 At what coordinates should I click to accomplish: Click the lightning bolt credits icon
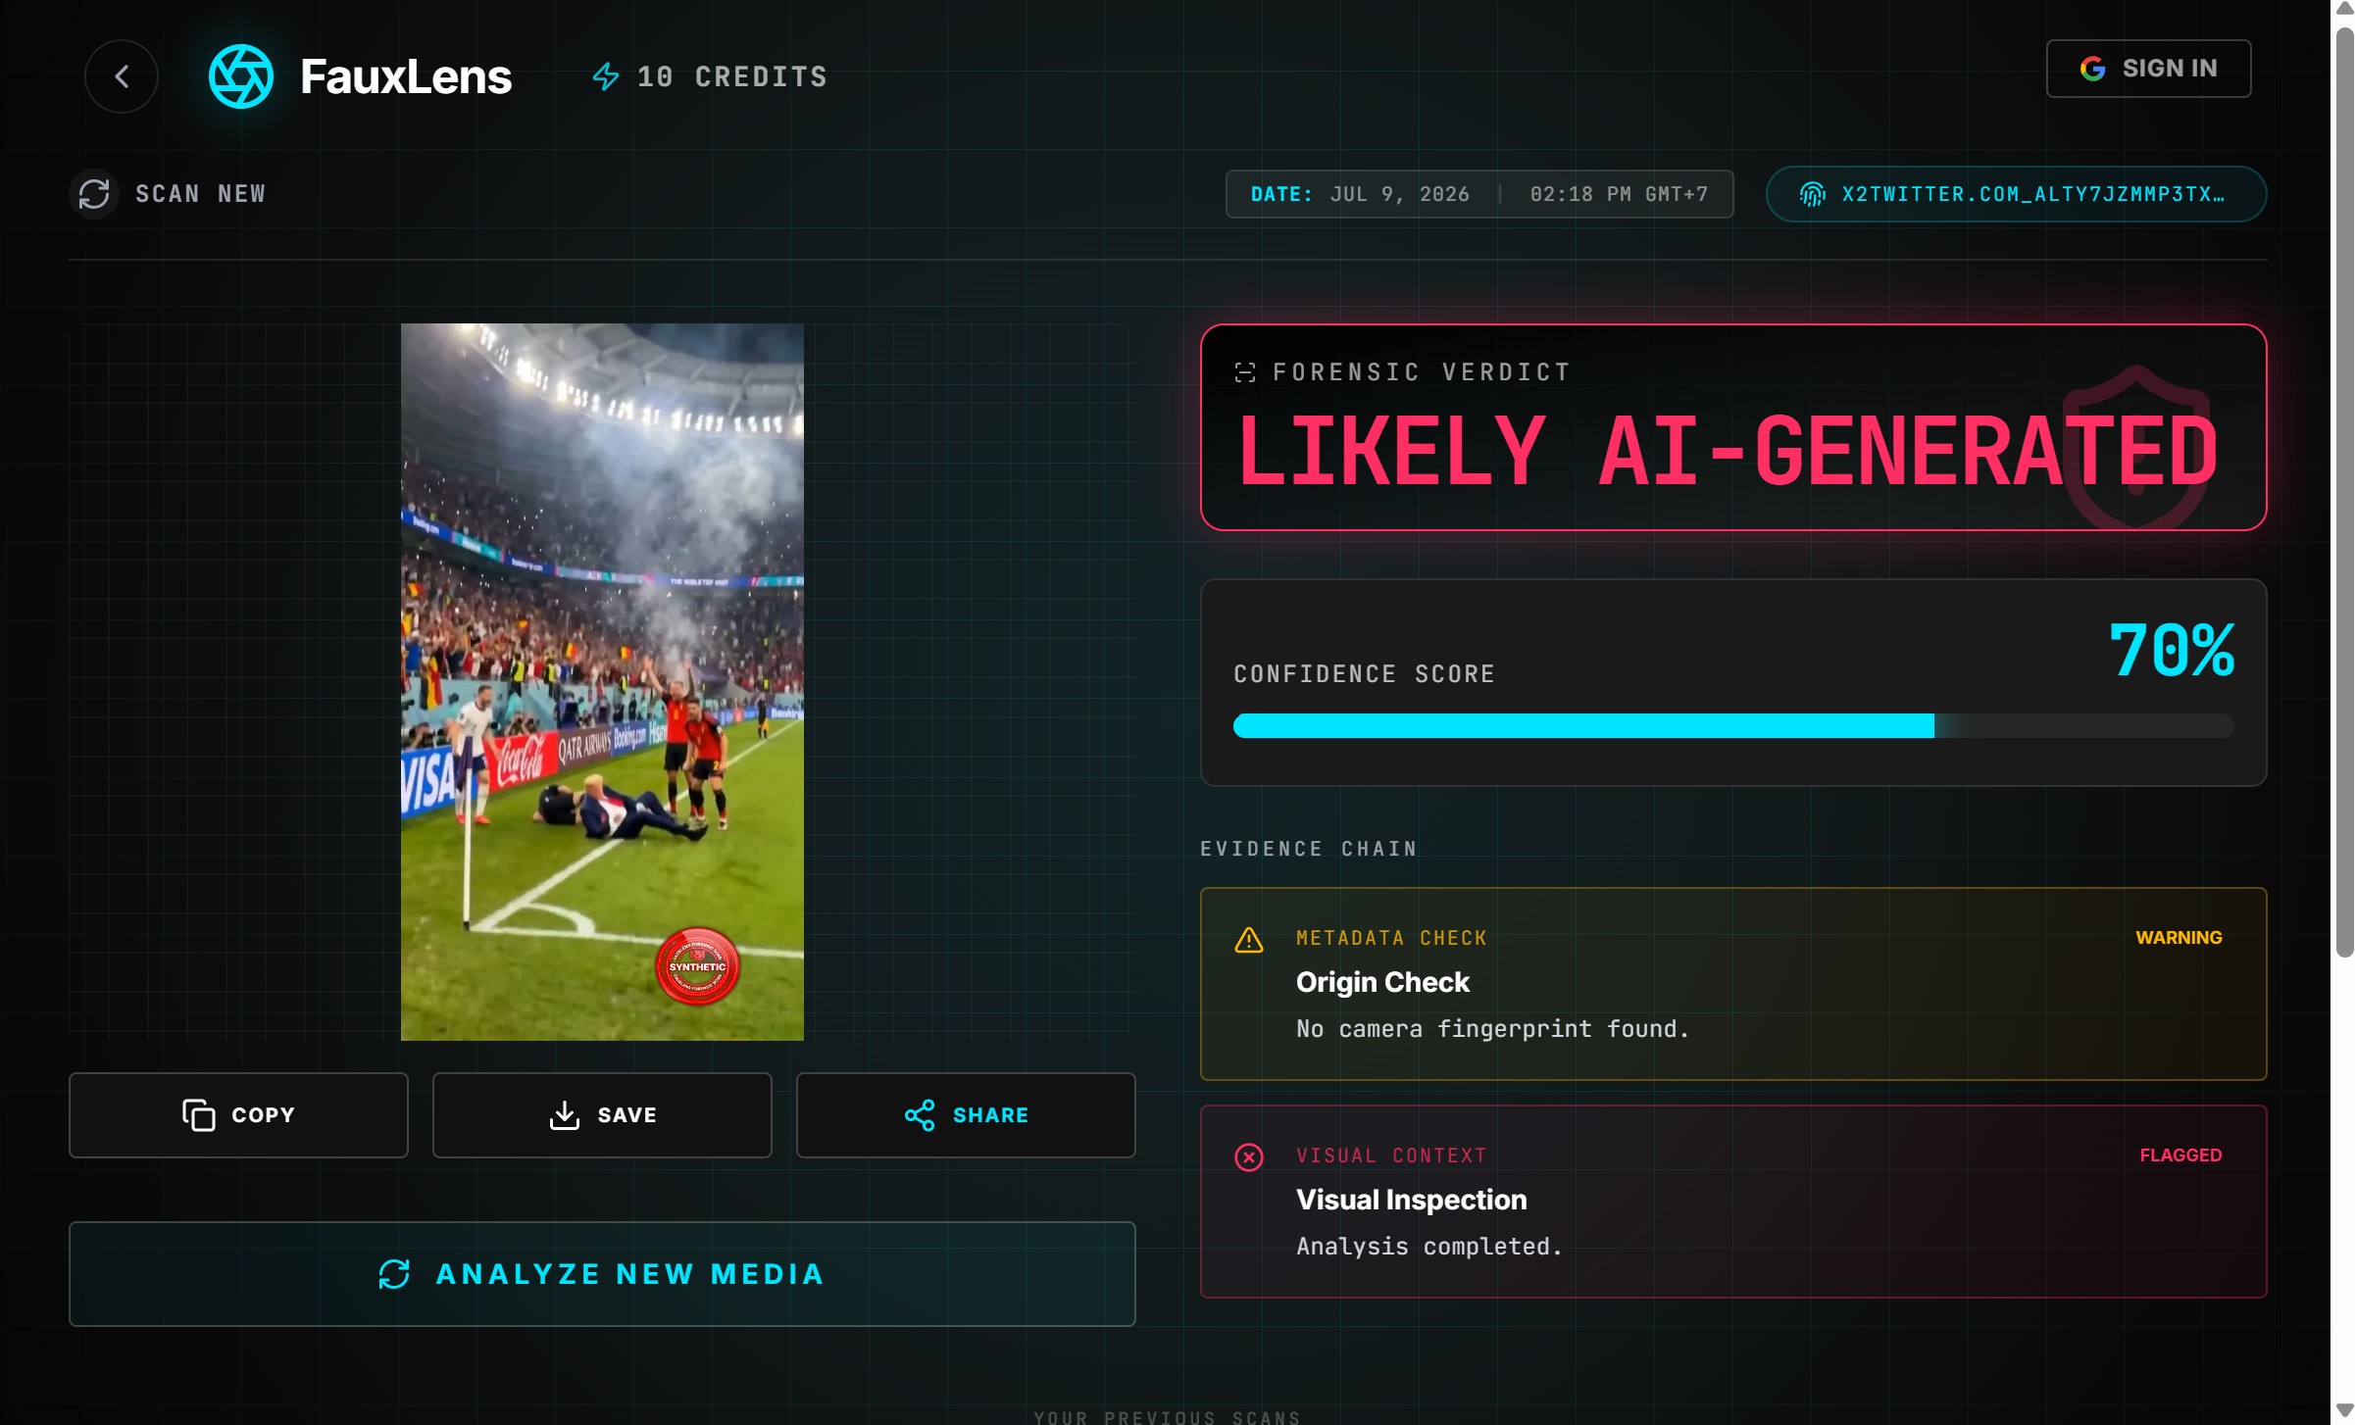(606, 76)
